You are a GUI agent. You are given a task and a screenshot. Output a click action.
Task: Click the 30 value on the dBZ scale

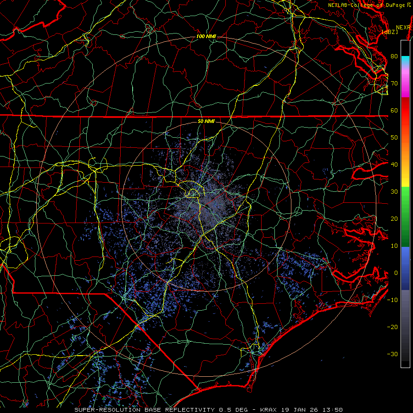point(394,192)
